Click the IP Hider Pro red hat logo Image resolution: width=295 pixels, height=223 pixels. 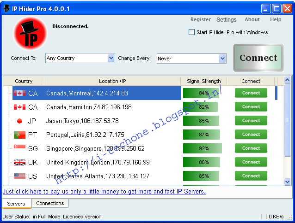coord(30,34)
